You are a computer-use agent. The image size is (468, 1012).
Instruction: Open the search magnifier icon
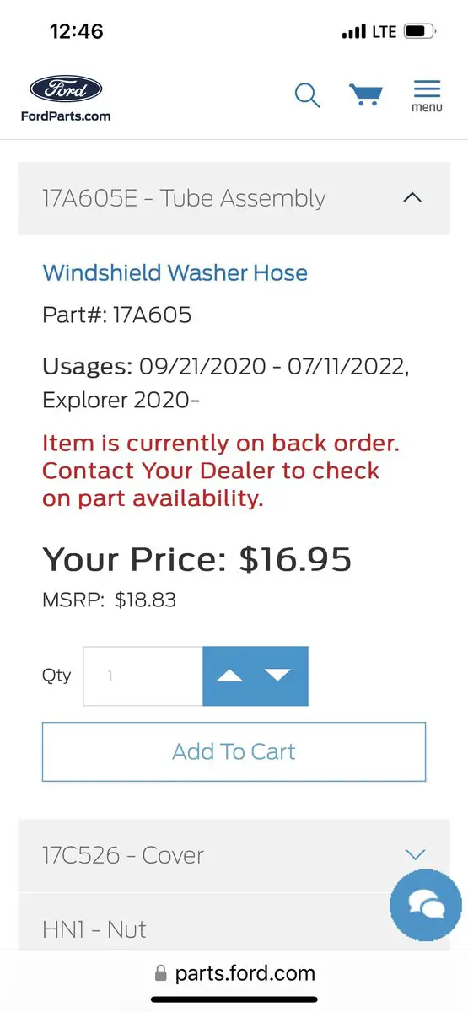pyautogui.click(x=307, y=94)
